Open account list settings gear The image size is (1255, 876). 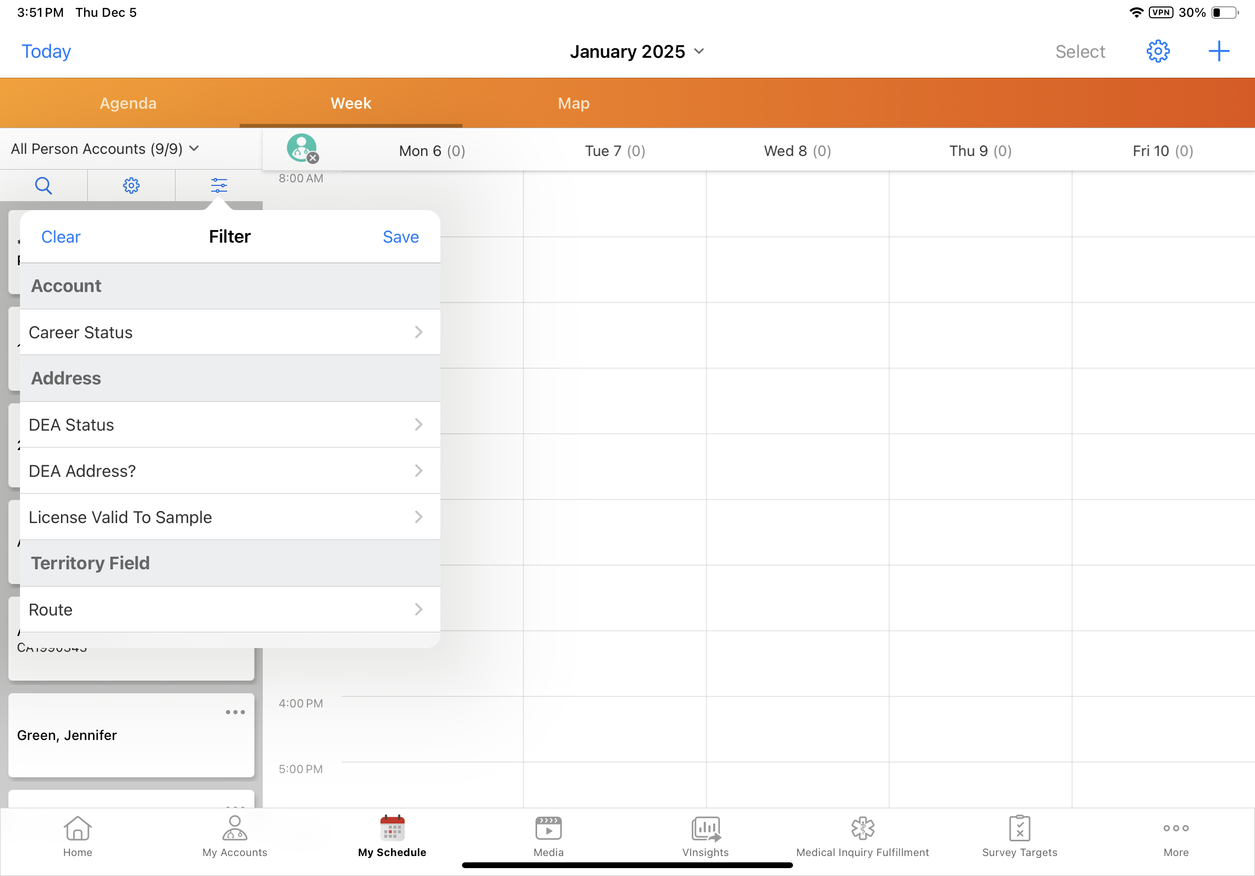coord(131,186)
